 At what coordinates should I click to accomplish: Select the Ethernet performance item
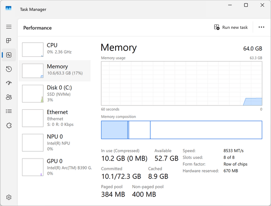pyautogui.click(x=55, y=118)
